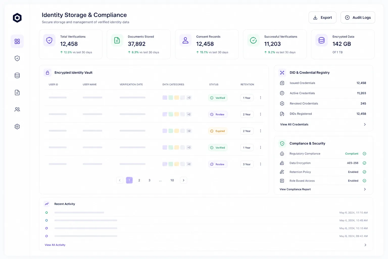Click the Role Based Access row icon
Image resolution: width=388 pixels, height=259 pixels.
tap(282, 181)
